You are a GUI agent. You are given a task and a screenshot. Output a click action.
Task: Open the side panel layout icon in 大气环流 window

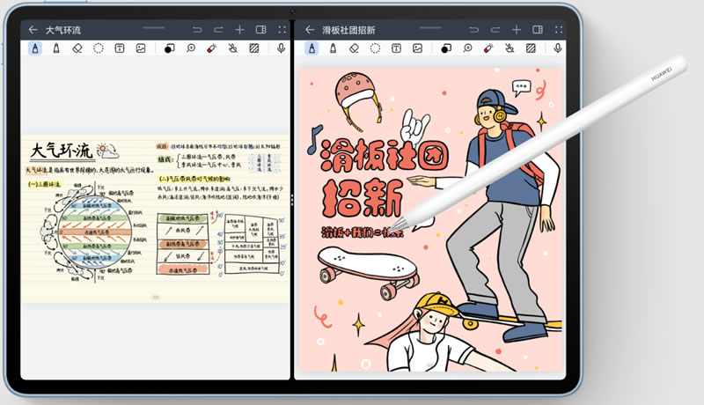260,30
